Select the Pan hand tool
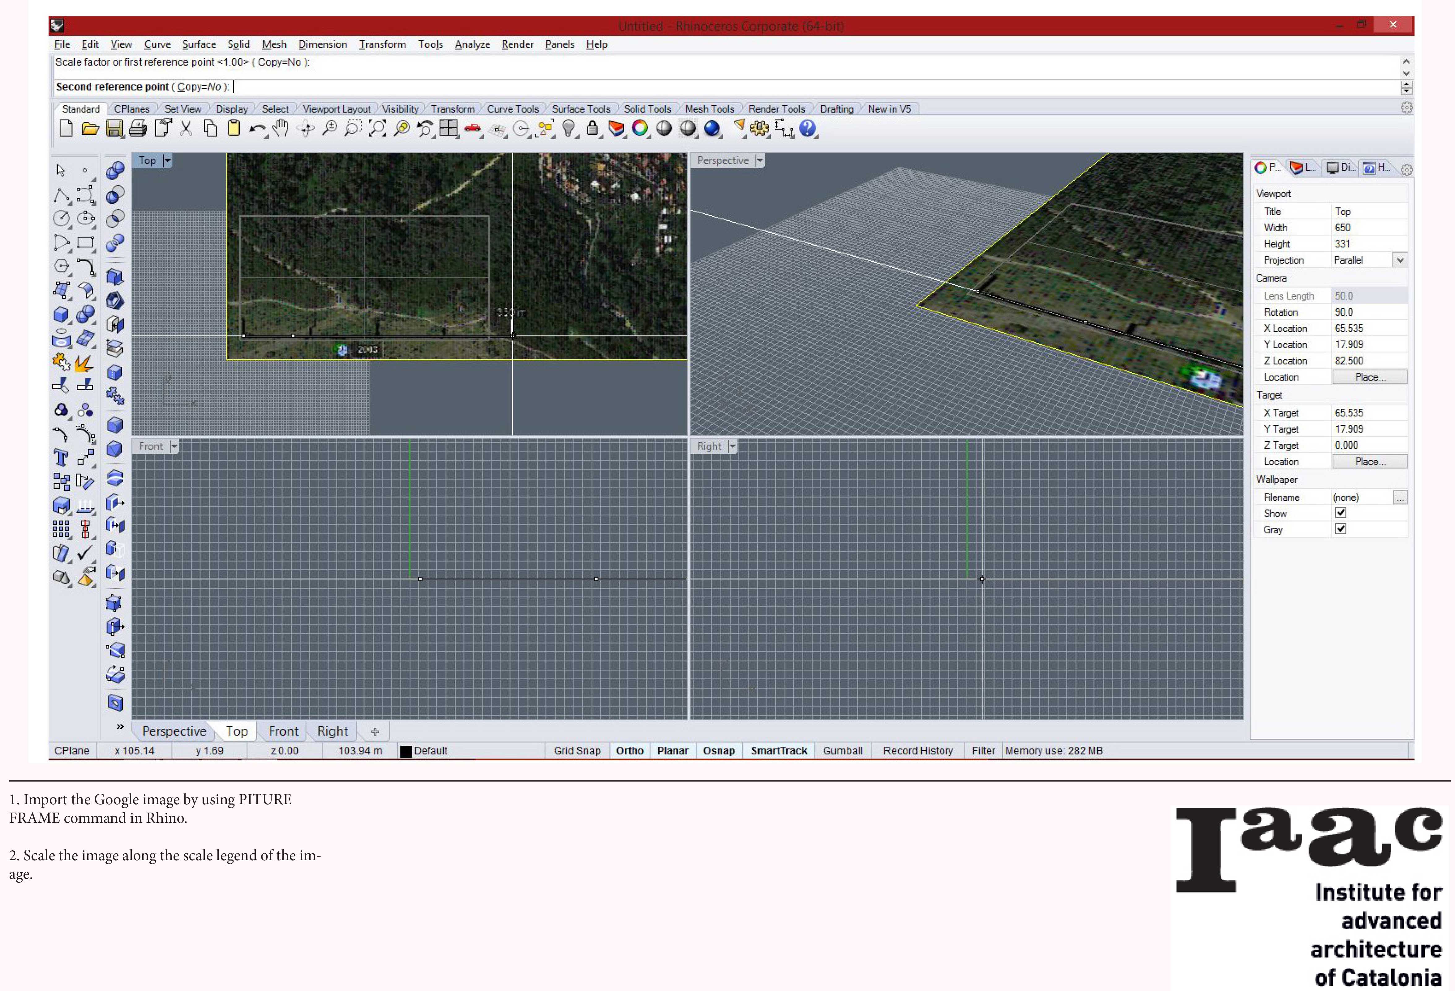 (x=281, y=128)
